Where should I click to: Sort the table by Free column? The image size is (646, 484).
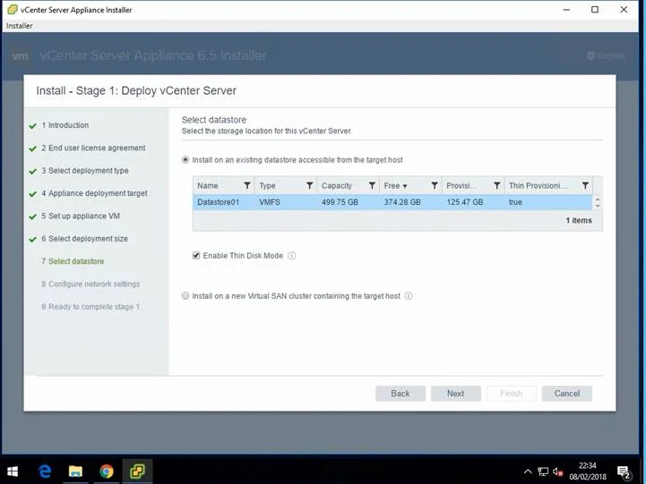coord(395,185)
